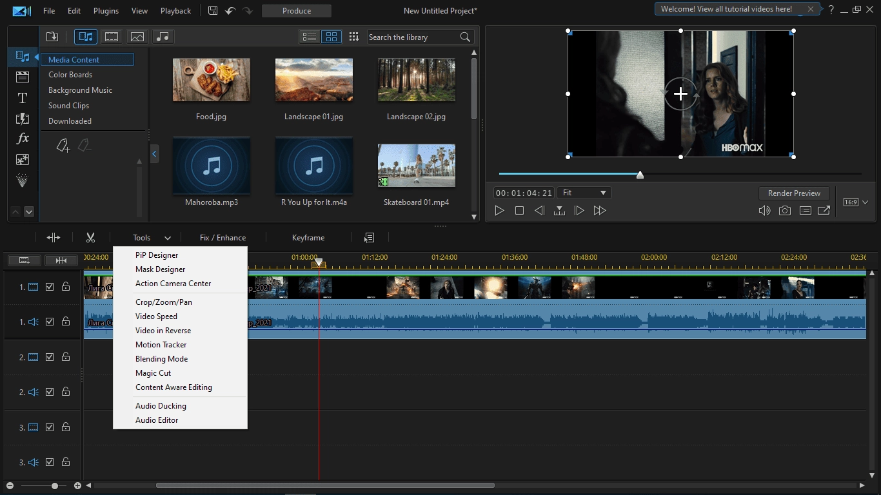This screenshot has width=881, height=495.
Task: Open the library menu dots-grid icon
Action: (353, 37)
